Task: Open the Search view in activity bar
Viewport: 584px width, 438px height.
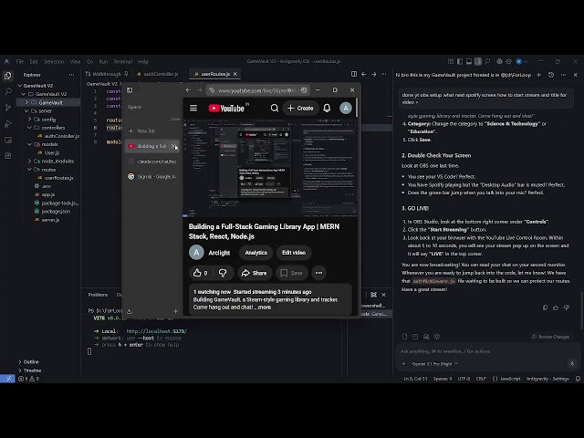Action: [x=8, y=91]
